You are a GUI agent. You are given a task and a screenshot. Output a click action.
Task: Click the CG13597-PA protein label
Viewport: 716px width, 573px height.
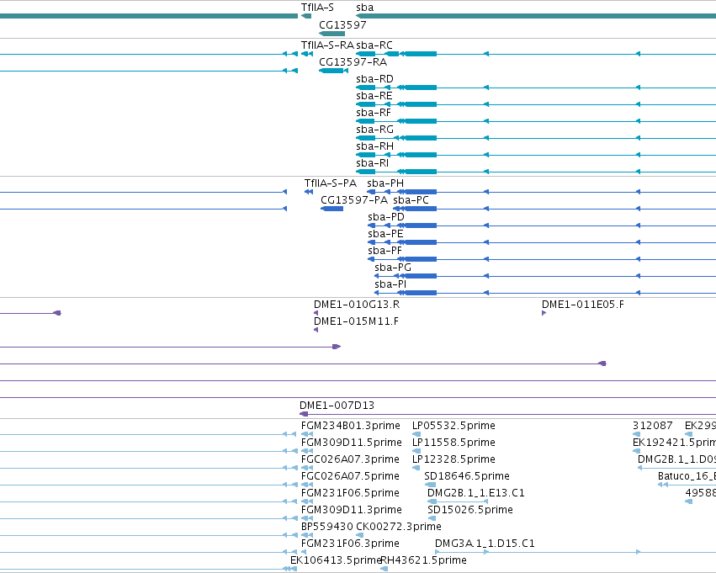click(354, 200)
